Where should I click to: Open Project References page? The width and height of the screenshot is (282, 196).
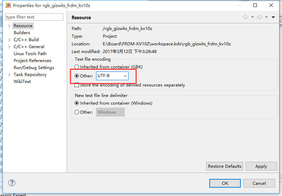pos(32,61)
